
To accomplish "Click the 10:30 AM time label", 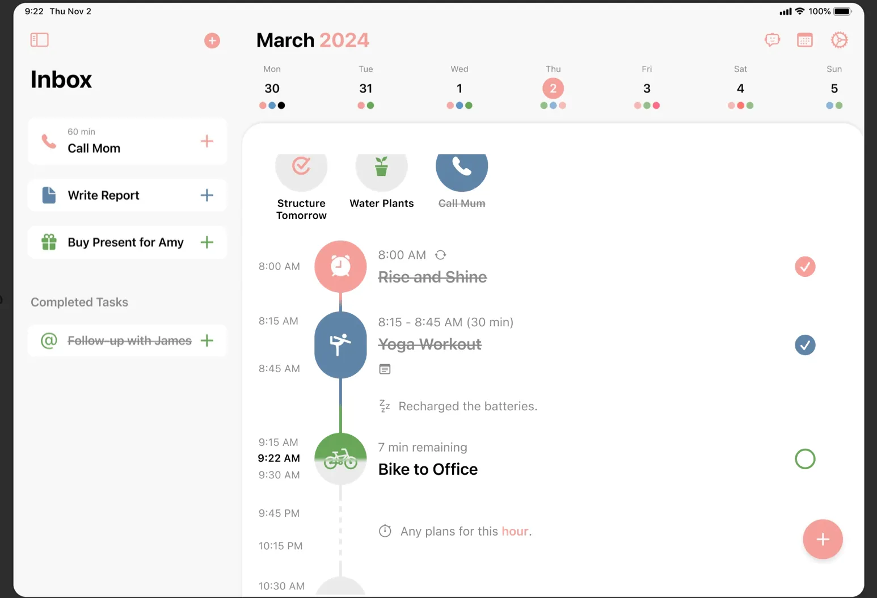I will coord(281,586).
